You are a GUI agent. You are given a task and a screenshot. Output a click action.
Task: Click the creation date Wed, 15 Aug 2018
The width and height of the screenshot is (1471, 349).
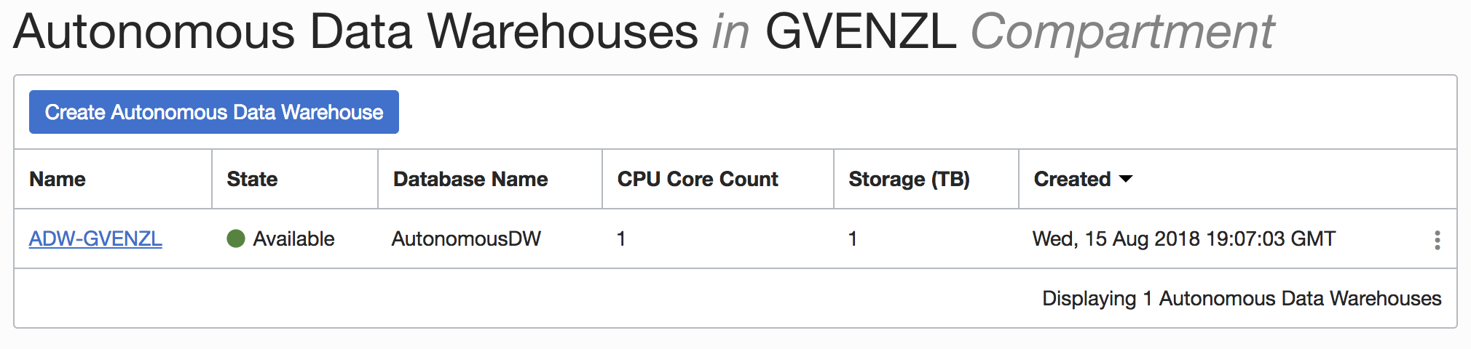click(1116, 238)
